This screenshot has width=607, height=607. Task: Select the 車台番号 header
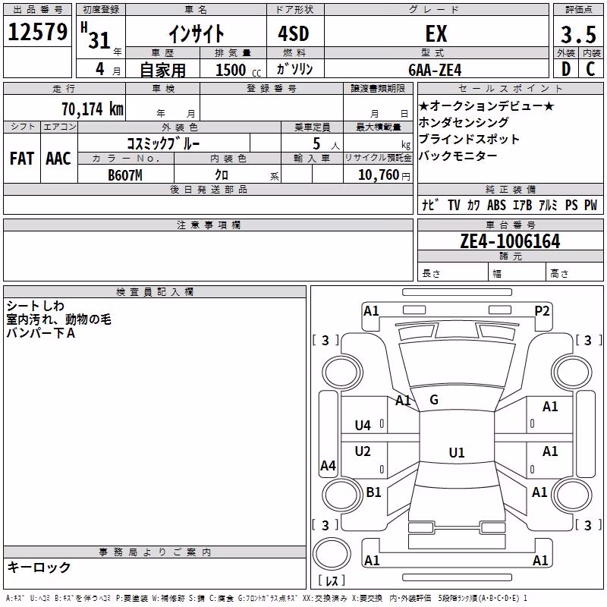coord(510,225)
